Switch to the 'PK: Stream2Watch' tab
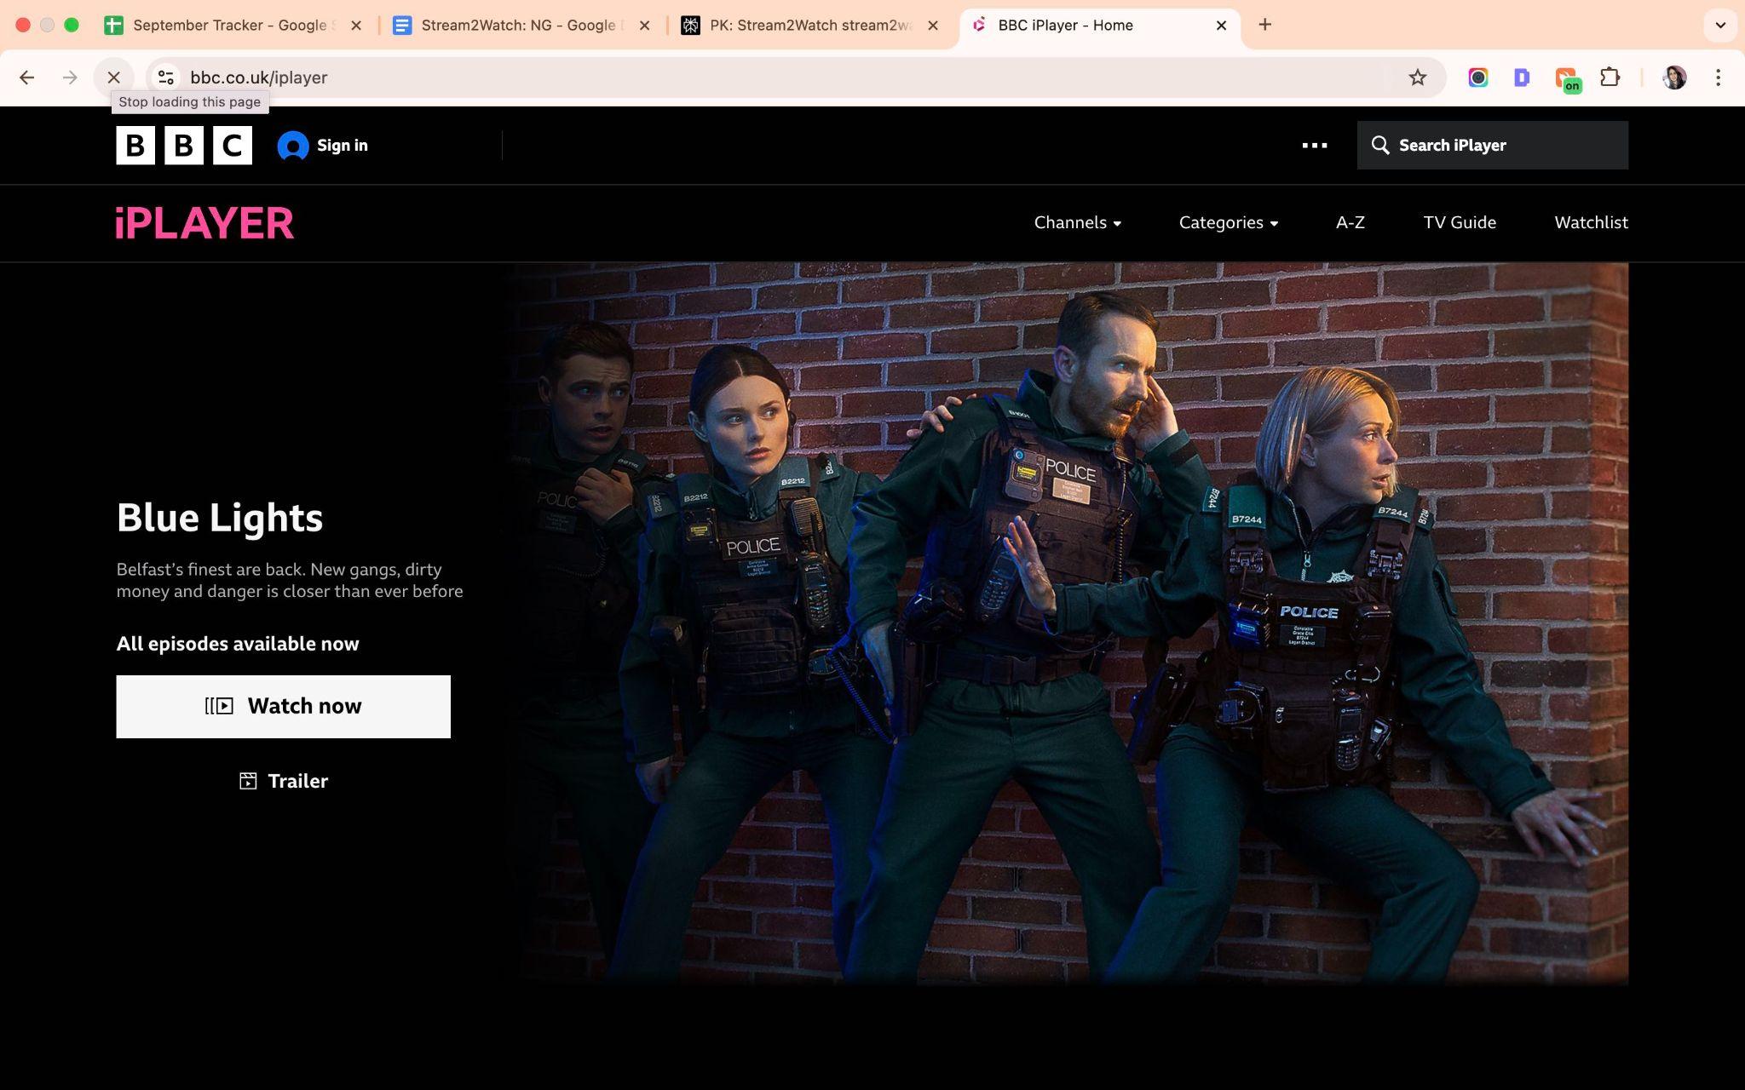 [x=801, y=25]
